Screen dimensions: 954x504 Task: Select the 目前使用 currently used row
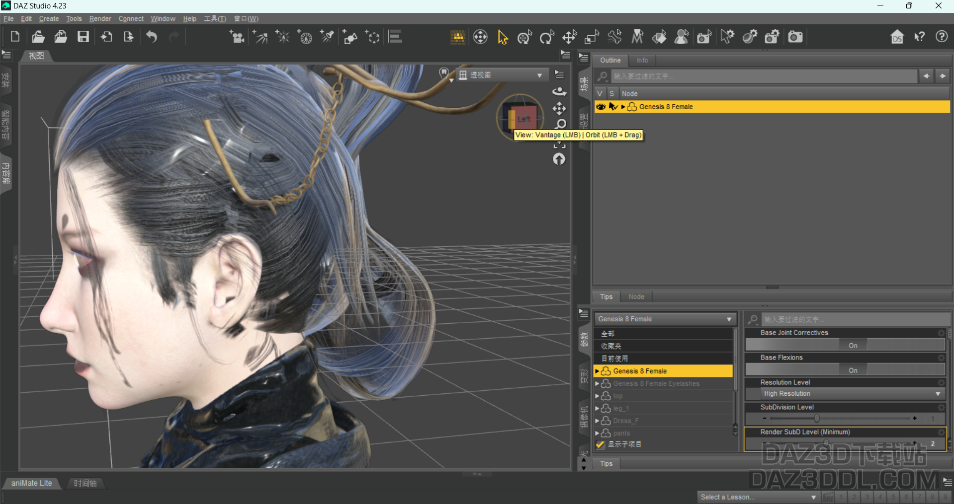[663, 359]
